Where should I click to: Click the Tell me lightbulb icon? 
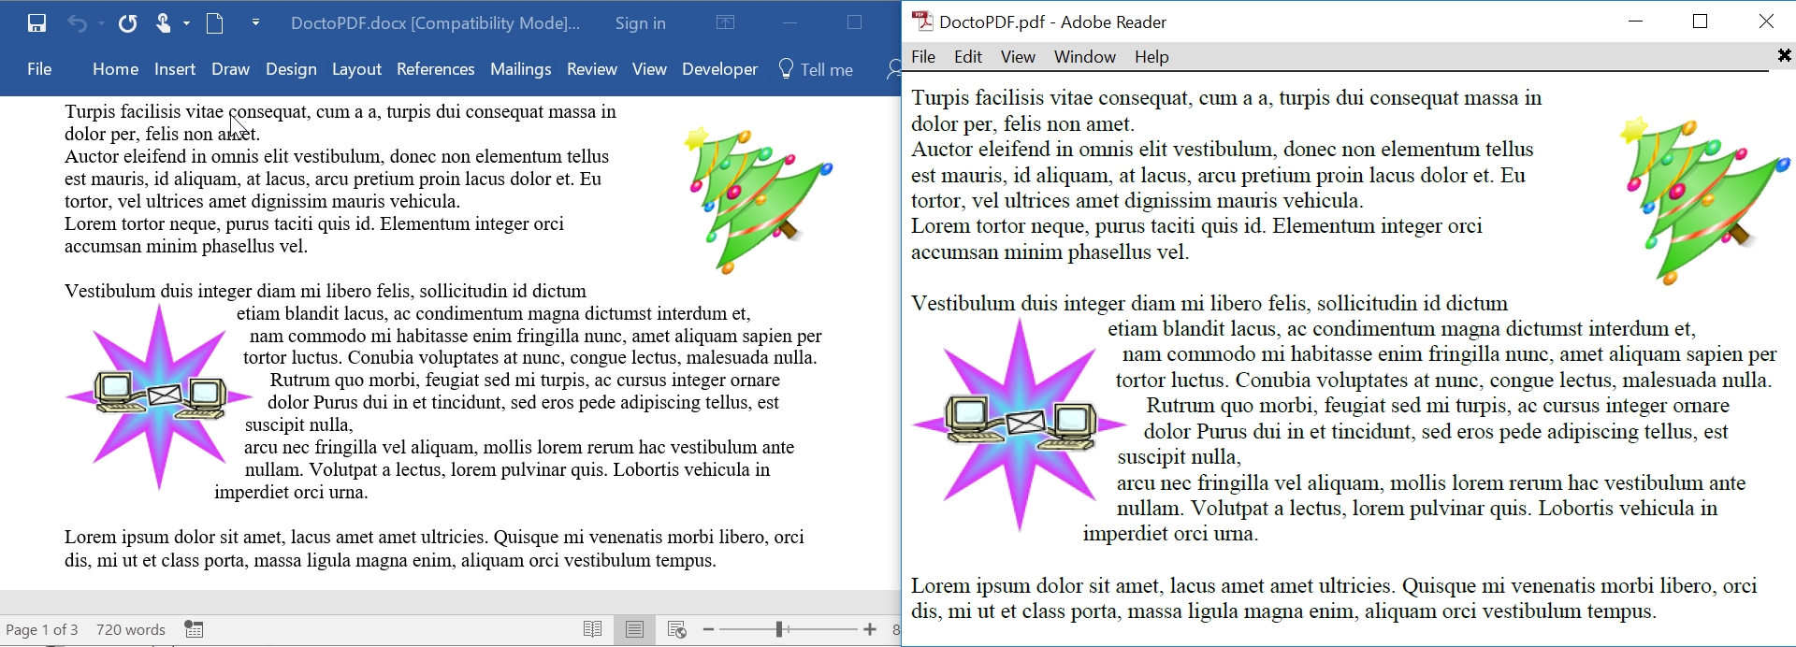[x=786, y=69]
